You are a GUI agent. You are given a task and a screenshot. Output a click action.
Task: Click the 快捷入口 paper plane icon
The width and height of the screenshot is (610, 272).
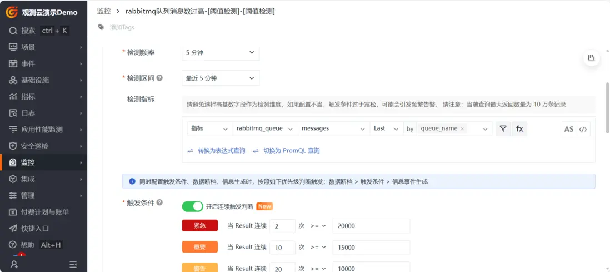13,229
